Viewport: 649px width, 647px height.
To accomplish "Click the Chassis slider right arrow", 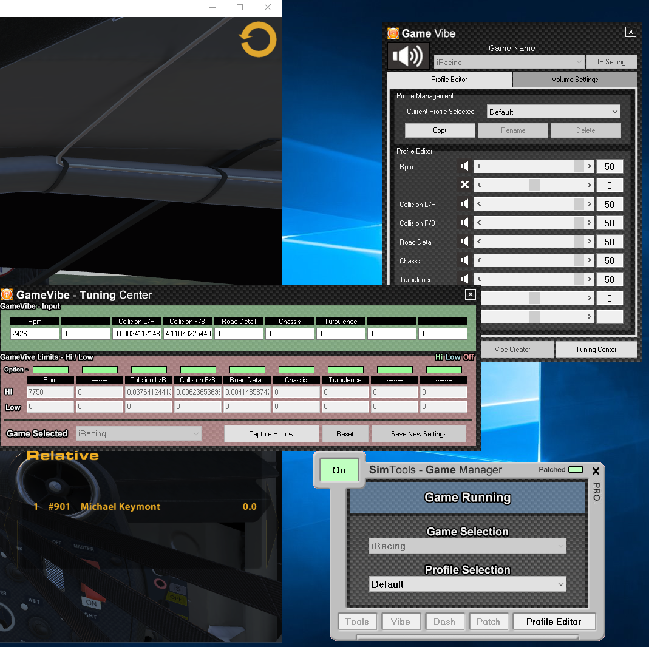I will click(x=590, y=260).
